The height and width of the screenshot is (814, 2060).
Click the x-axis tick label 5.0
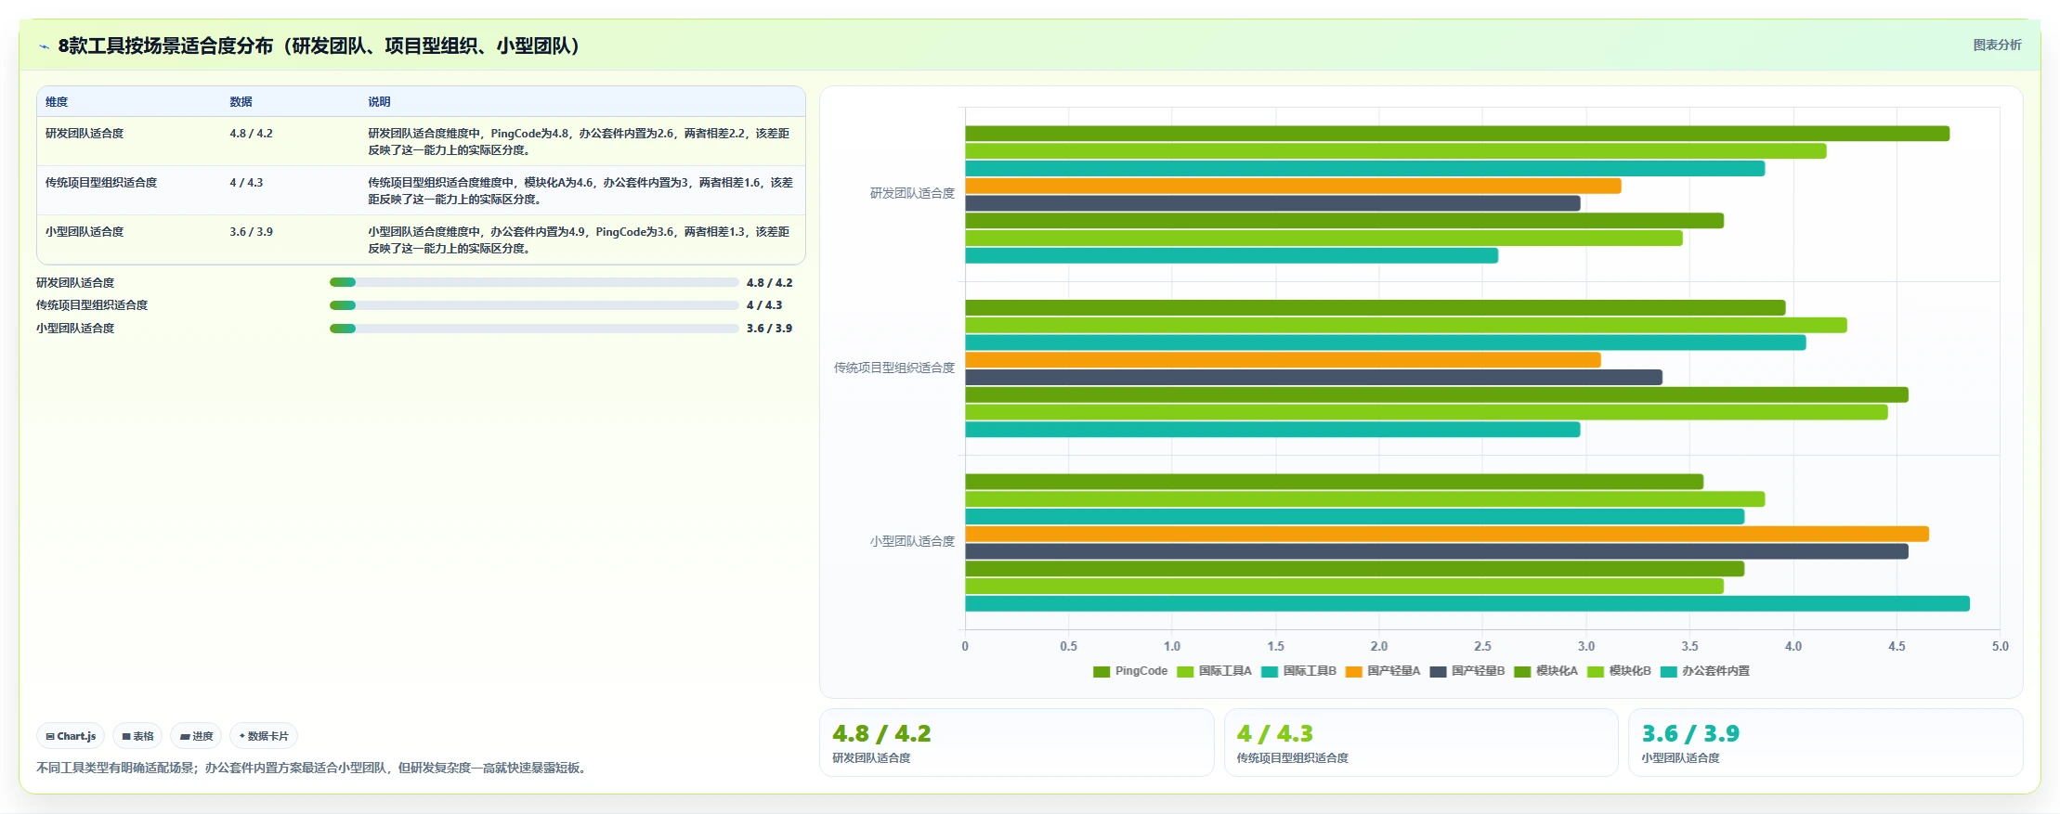point(2000,646)
